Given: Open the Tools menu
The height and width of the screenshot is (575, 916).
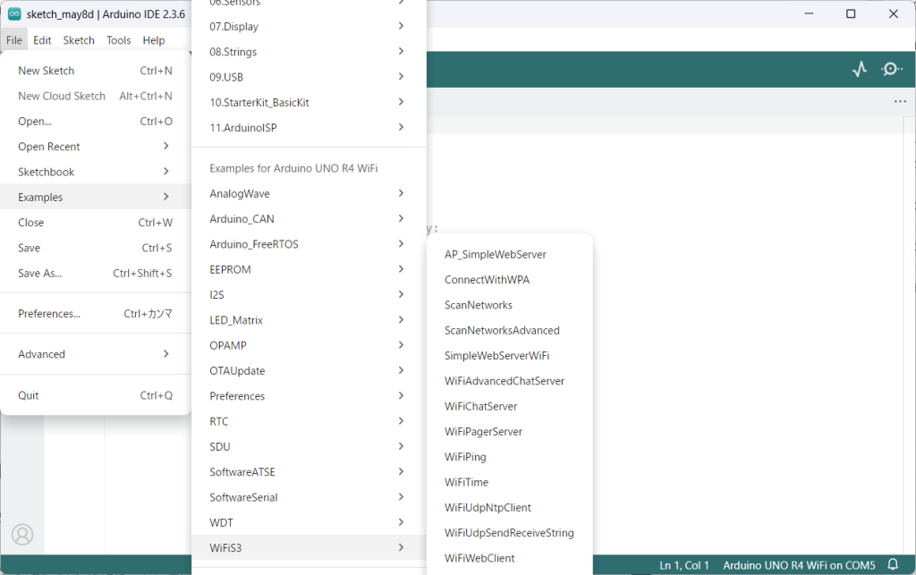Looking at the screenshot, I should [x=119, y=40].
